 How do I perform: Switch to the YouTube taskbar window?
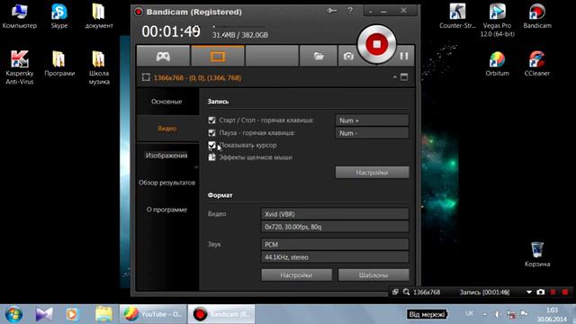tap(154, 314)
